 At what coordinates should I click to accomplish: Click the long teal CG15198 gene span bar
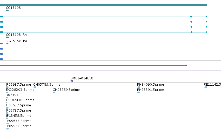103,5
